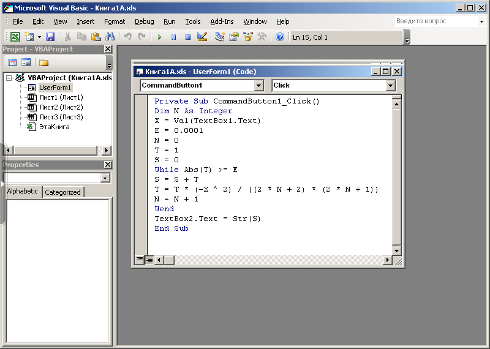Open the File menu
The image size is (490, 349).
click(x=18, y=21)
